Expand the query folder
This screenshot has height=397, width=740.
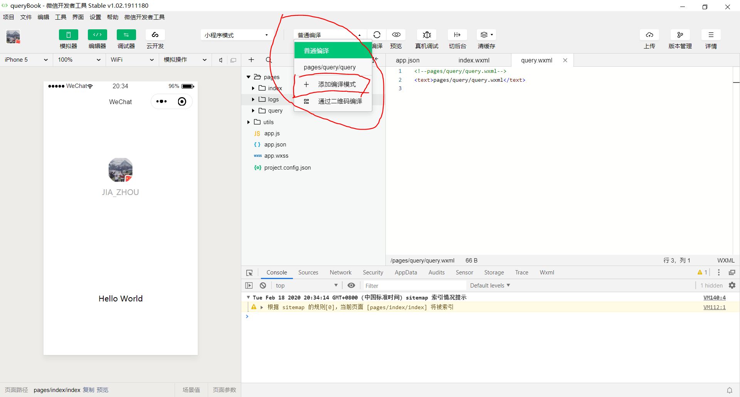[x=253, y=111]
